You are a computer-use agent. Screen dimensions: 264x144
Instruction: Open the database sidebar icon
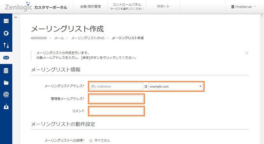(6, 71)
